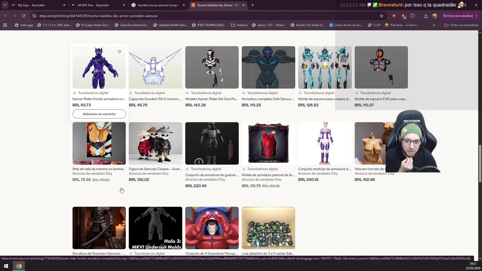This screenshot has height=271, width=482.
Task: Open Figura de Samurai Caveira thumbnail
Action: [x=156, y=143]
